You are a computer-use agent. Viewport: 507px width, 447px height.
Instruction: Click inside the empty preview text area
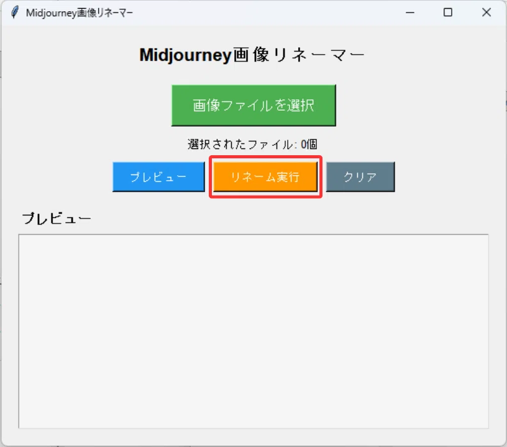pyautogui.click(x=253, y=332)
